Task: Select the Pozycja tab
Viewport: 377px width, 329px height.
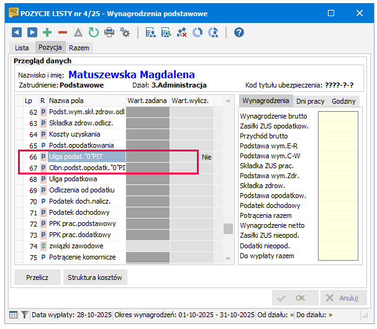Action: (50, 47)
